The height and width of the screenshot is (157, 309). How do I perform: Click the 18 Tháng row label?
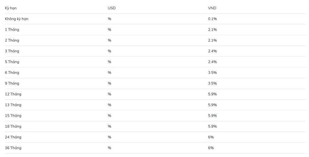[x=13, y=127]
